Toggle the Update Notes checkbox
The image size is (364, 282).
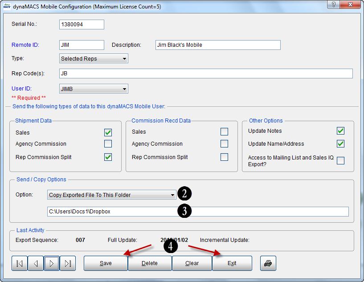tap(340, 131)
